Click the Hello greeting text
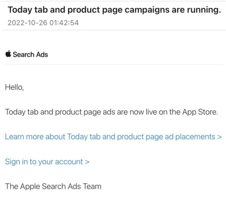 point(15,87)
